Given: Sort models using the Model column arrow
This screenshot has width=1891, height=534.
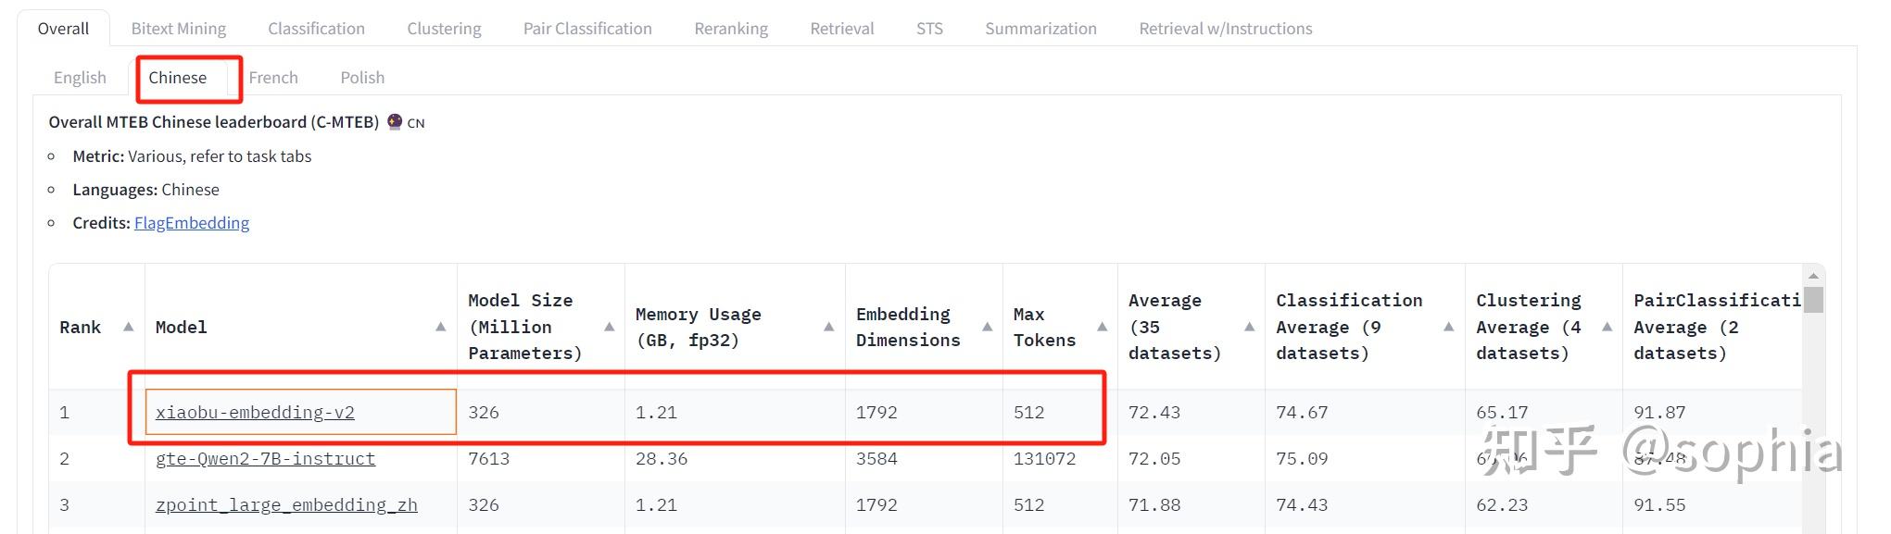Looking at the screenshot, I should [440, 327].
